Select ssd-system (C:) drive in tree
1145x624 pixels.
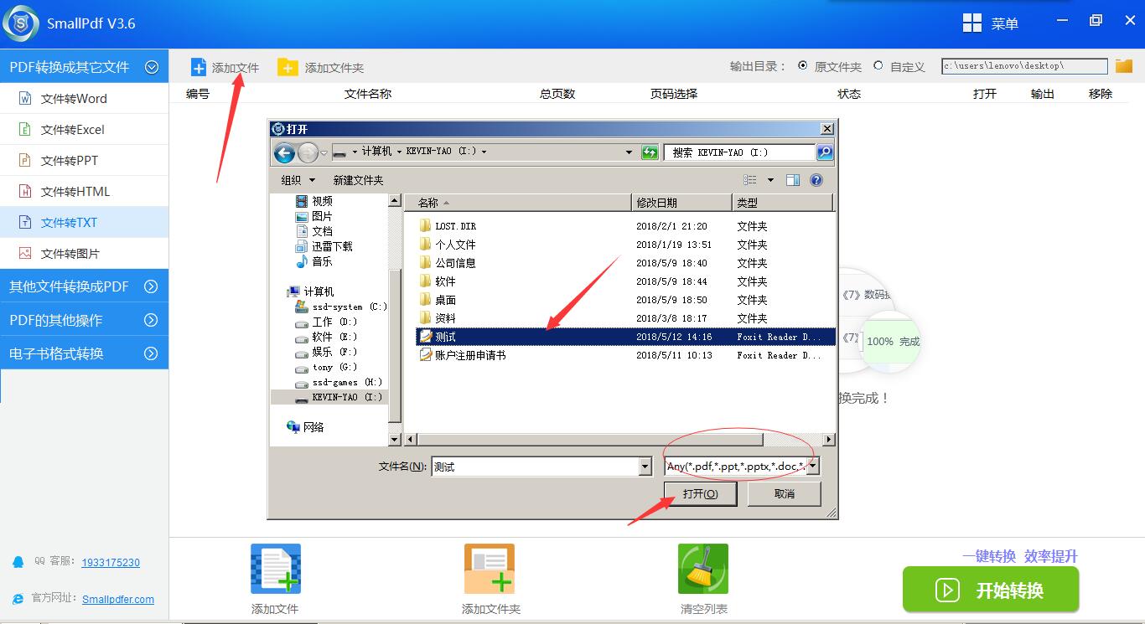pos(340,307)
